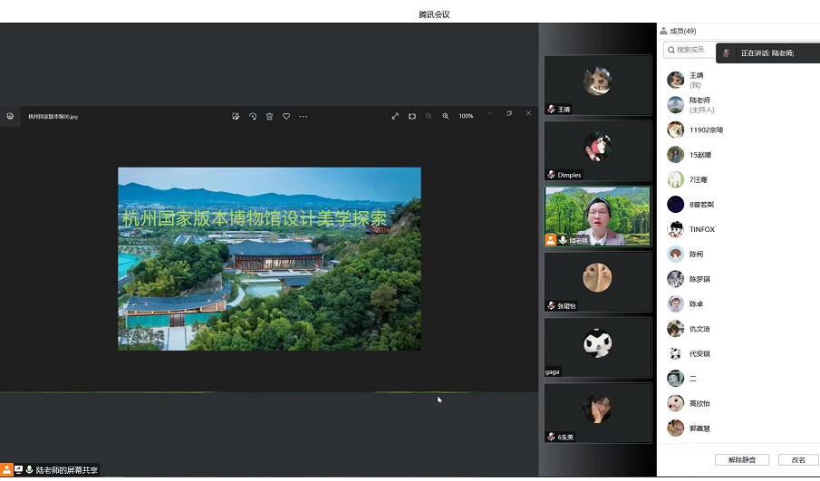Click the gaga participant panda tile
This screenshot has width=820, height=481.
(x=597, y=346)
